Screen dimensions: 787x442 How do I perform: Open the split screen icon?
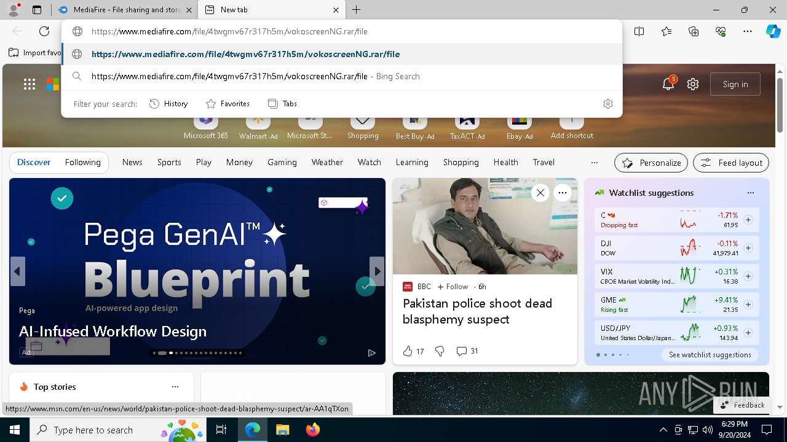tap(639, 31)
